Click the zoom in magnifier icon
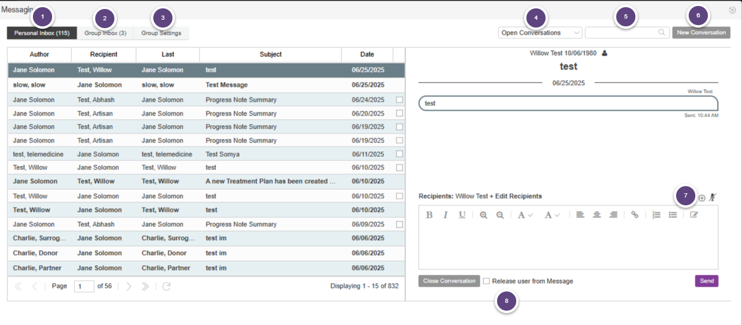742x325 pixels. point(483,215)
